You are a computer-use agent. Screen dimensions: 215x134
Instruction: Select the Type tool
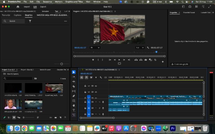pyautogui.click(x=74, y=110)
